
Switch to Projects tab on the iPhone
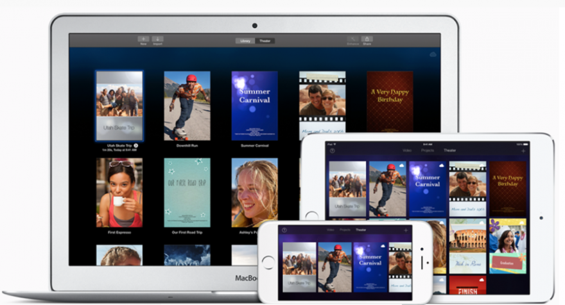(345, 230)
